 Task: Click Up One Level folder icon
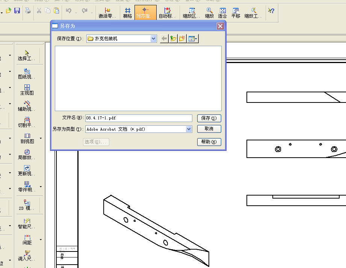click(x=173, y=39)
